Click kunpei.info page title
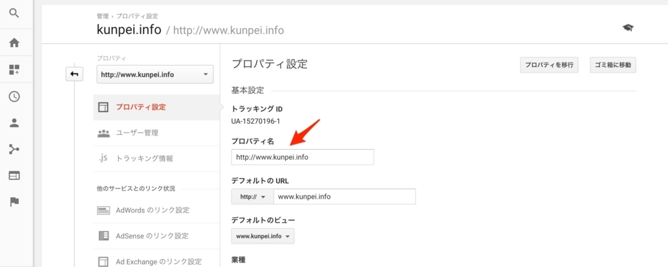668x267 pixels. point(129,30)
